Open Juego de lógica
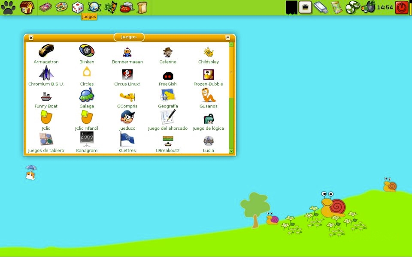 click(x=209, y=119)
